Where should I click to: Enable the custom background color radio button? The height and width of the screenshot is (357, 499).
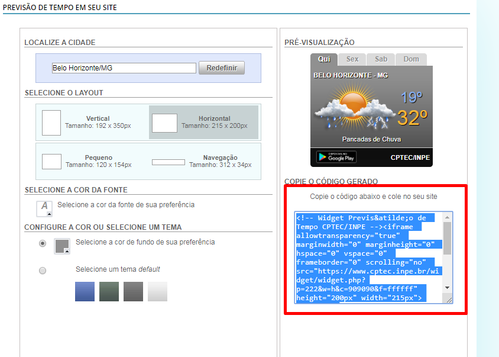(x=43, y=243)
